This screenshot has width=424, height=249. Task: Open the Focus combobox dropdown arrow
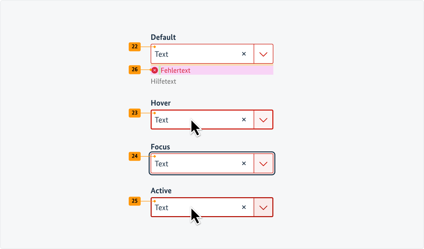coord(263,163)
